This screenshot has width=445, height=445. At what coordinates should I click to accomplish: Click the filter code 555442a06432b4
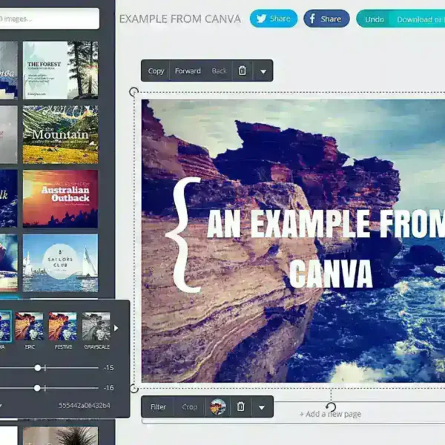pyautogui.click(x=85, y=405)
